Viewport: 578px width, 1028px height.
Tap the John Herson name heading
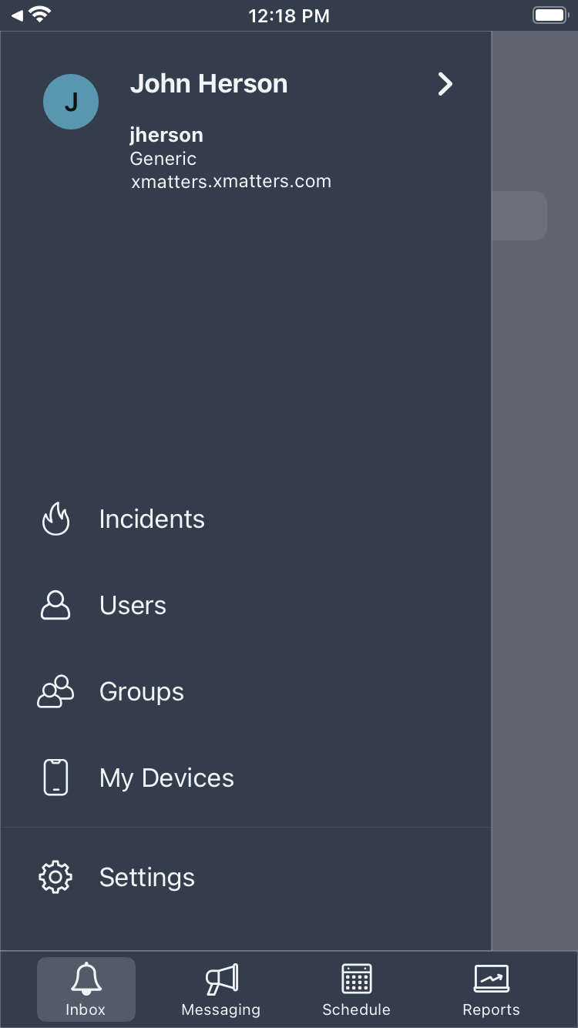tap(209, 83)
